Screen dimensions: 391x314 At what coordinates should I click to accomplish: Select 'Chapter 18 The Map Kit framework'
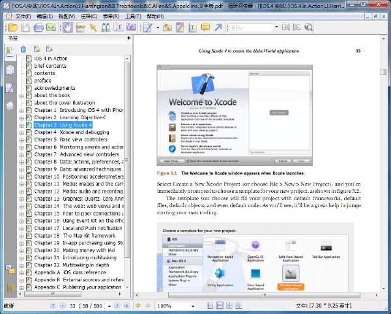[75, 236]
